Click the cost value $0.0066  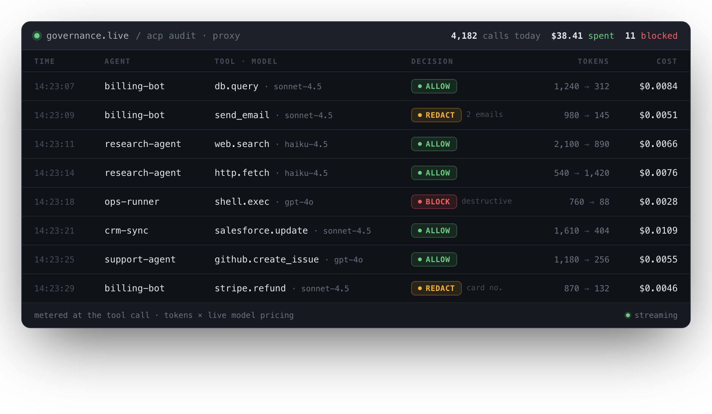[x=658, y=144]
